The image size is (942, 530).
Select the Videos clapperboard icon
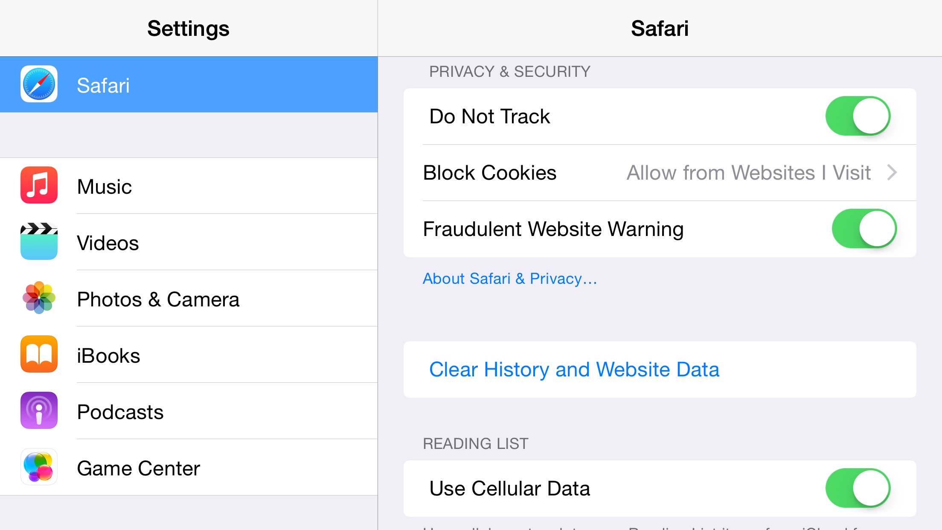(x=39, y=241)
